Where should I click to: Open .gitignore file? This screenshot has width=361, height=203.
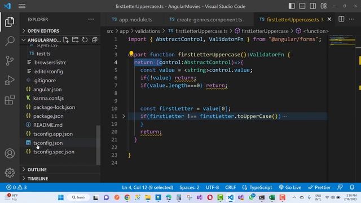click(x=45, y=80)
